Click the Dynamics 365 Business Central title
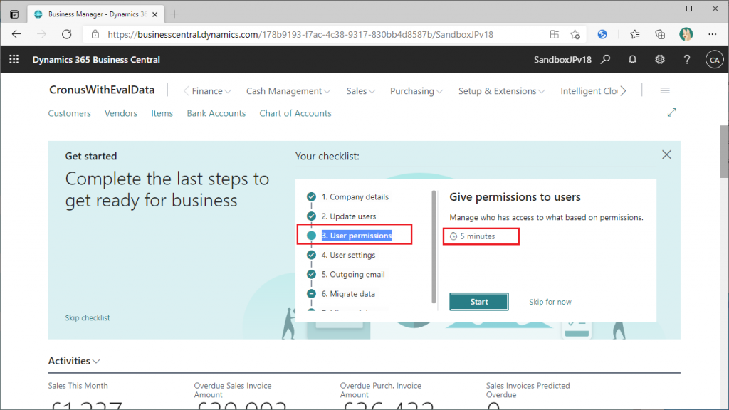This screenshot has height=410, width=729. click(96, 60)
